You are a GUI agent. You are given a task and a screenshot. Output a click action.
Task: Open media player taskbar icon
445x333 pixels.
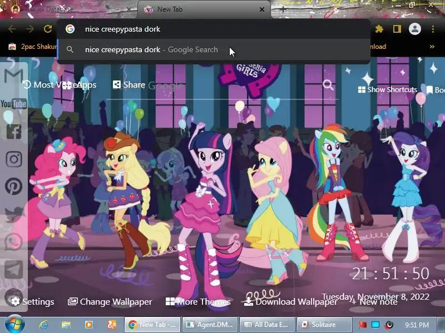tap(89, 325)
